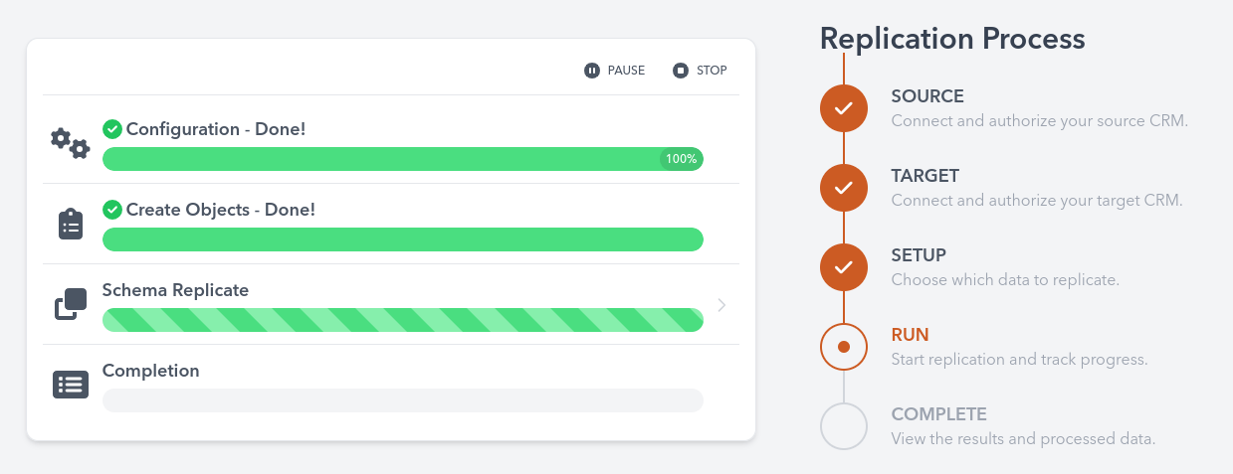Click the empty COMPLETE step circle
1233x474 pixels.
click(844, 426)
